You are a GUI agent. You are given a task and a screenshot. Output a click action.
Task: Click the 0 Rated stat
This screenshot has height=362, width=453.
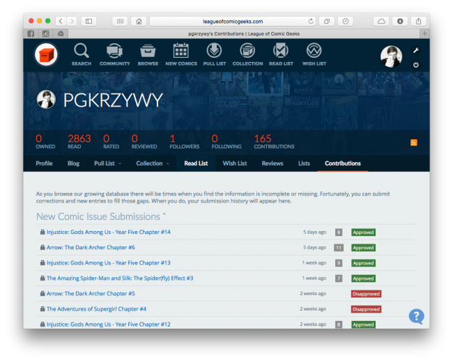click(111, 142)
